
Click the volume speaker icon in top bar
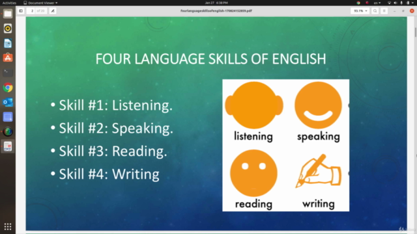(395, 3)
